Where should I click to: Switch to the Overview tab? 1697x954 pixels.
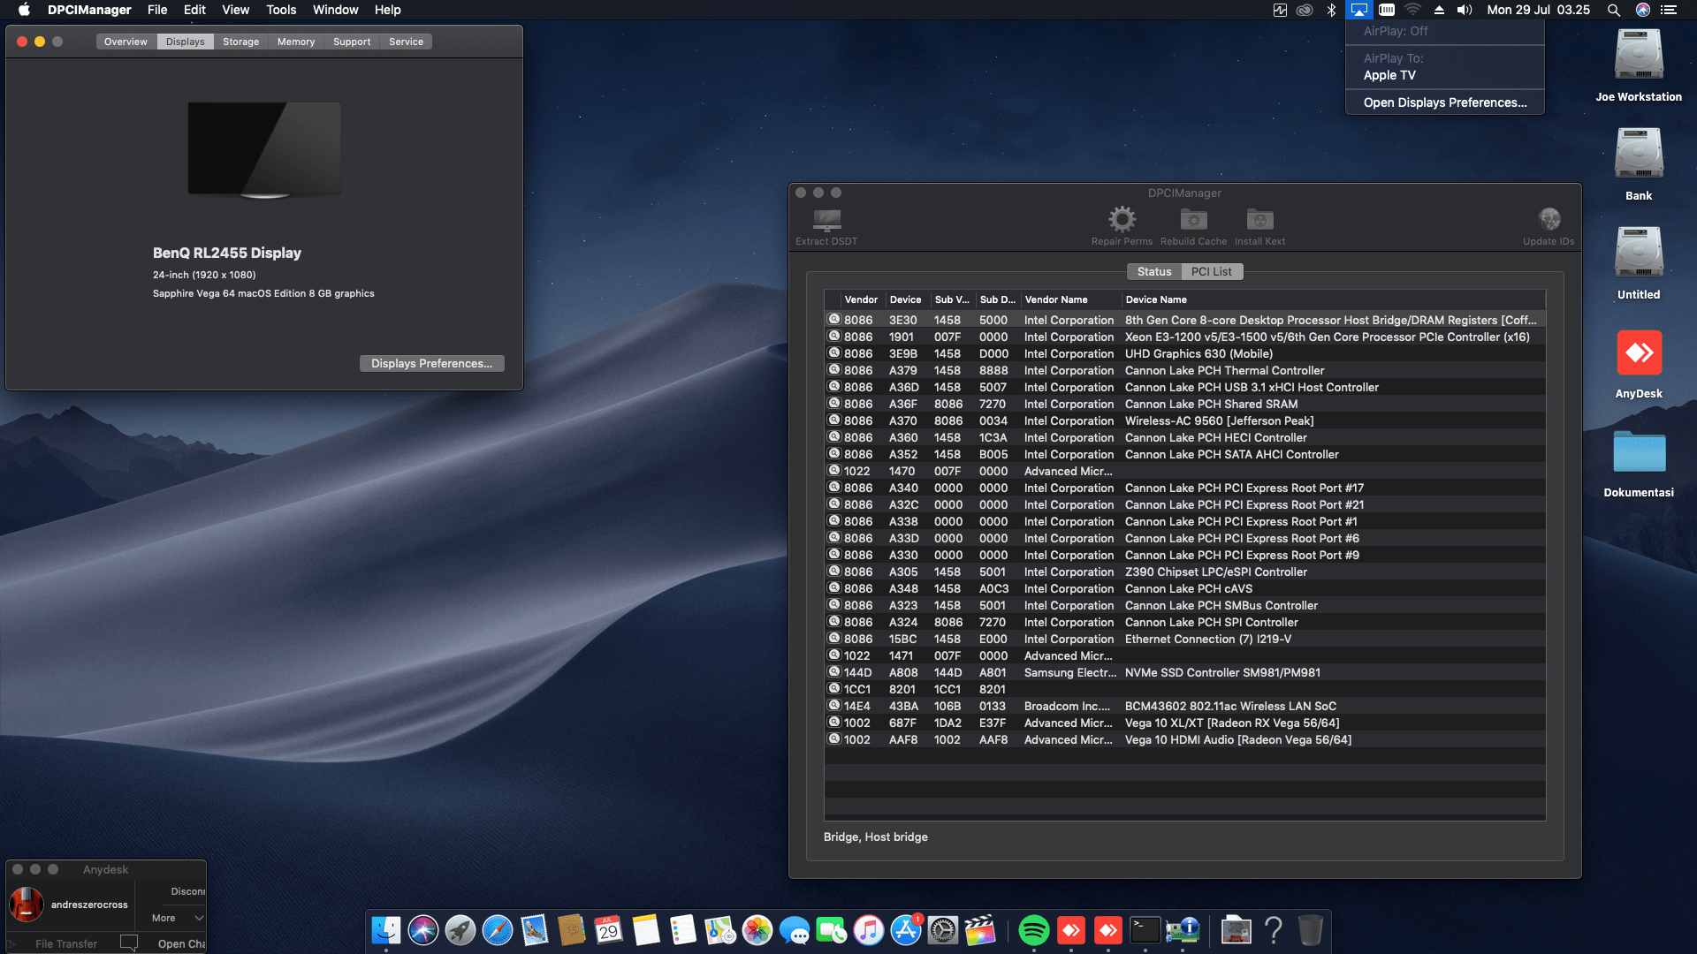(126, 42)
